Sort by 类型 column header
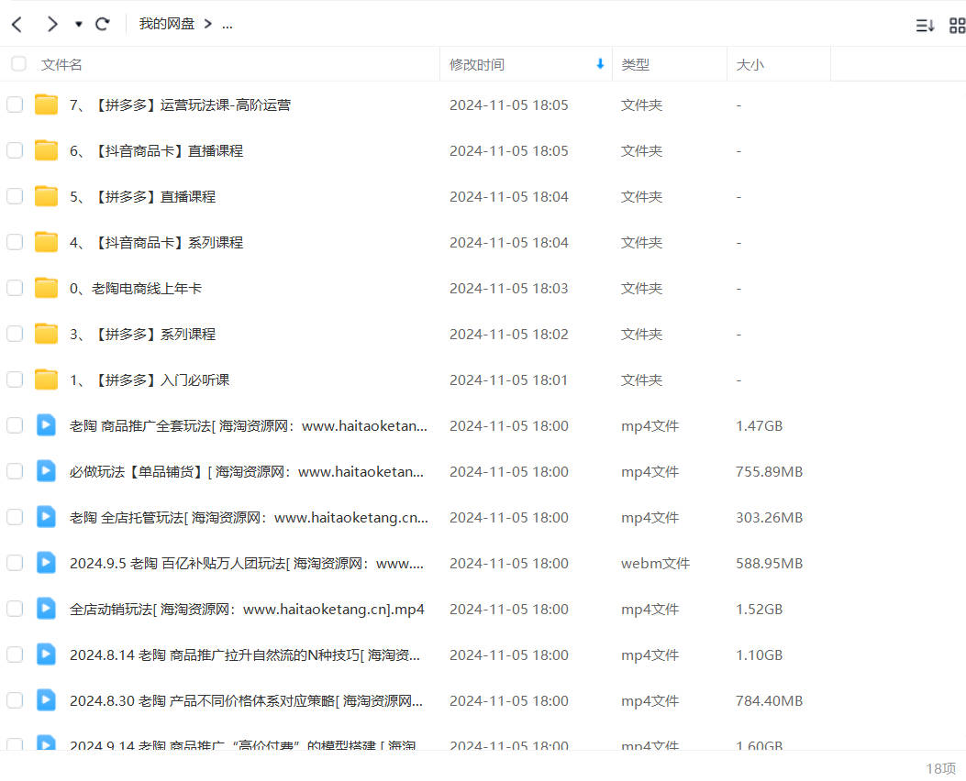 [x=635, y=64]
